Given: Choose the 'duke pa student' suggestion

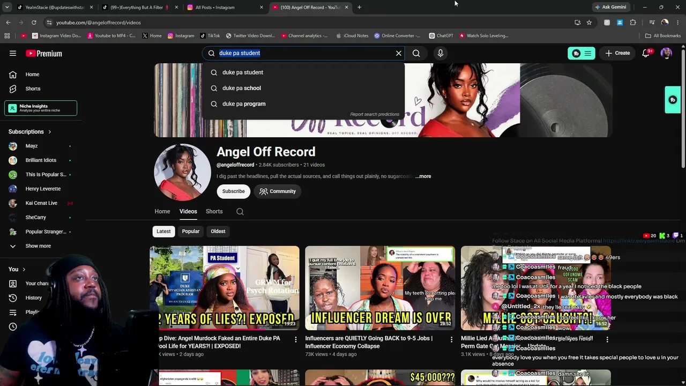Looking at the screenshot, I should [x=303, y=72].
